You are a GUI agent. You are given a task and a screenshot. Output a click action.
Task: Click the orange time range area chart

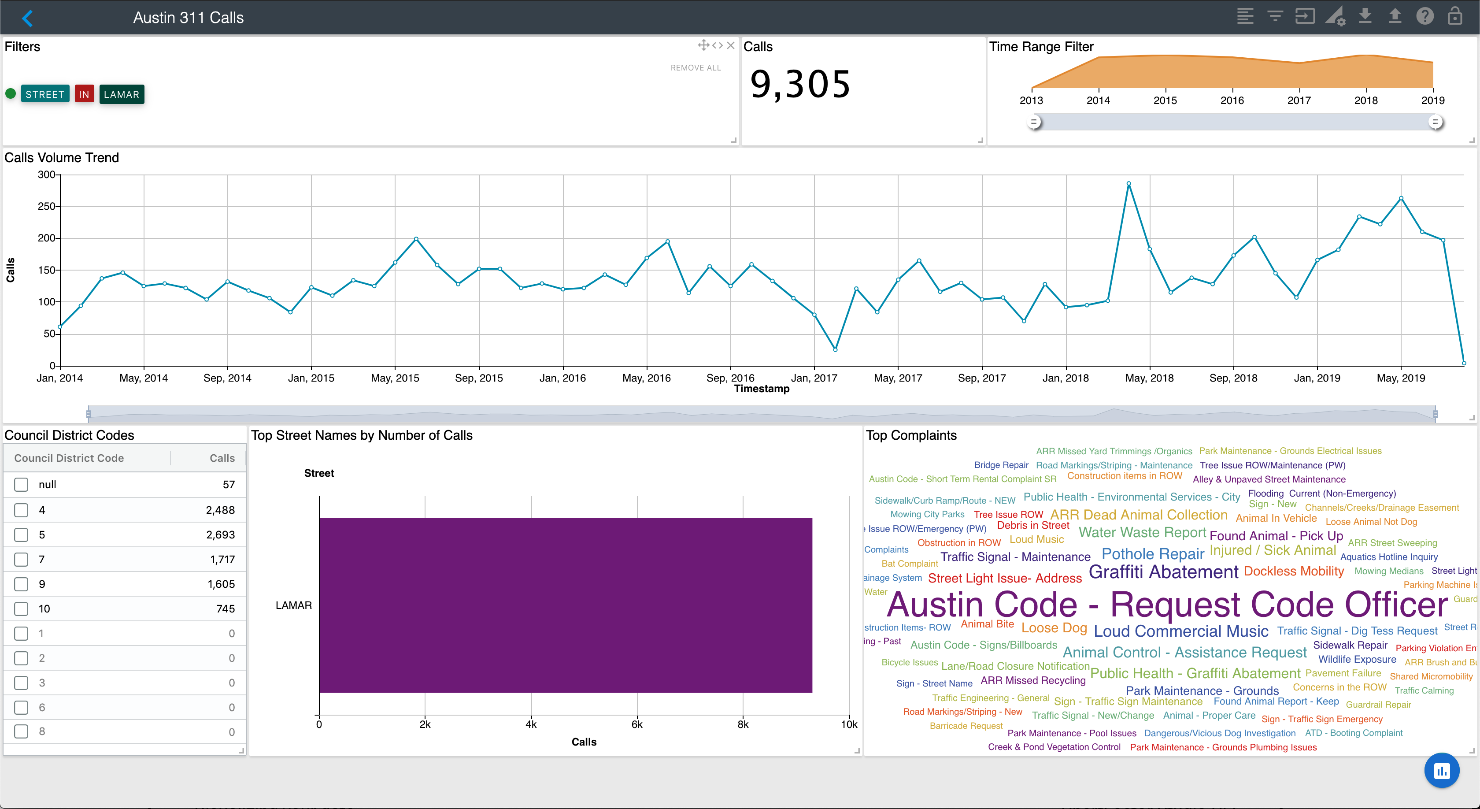[1232, 72]
